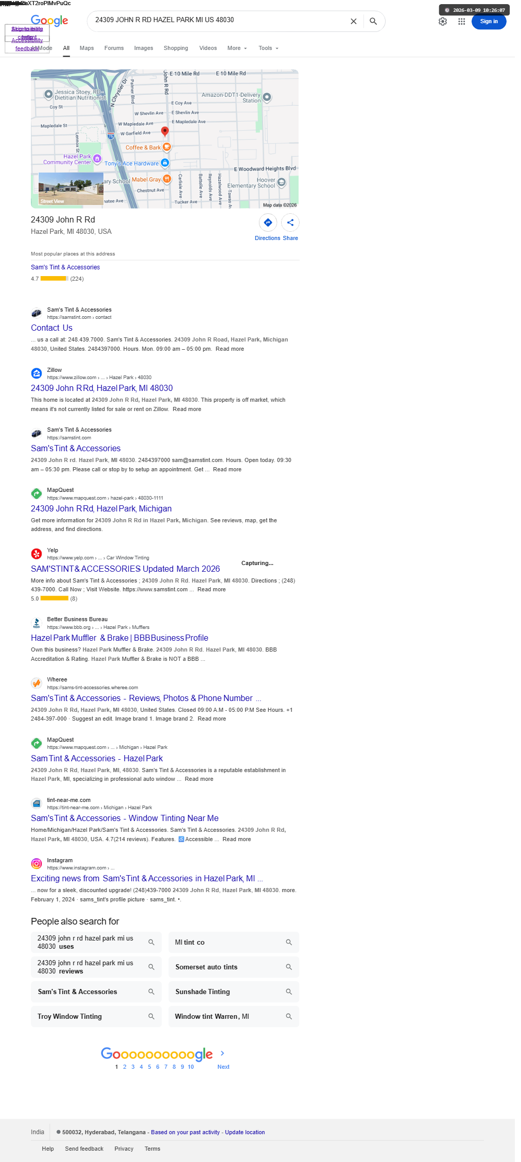Click the Coffee & Bark map marker
This screenshot has height=1162, width=521.
[x=167, y=147]
